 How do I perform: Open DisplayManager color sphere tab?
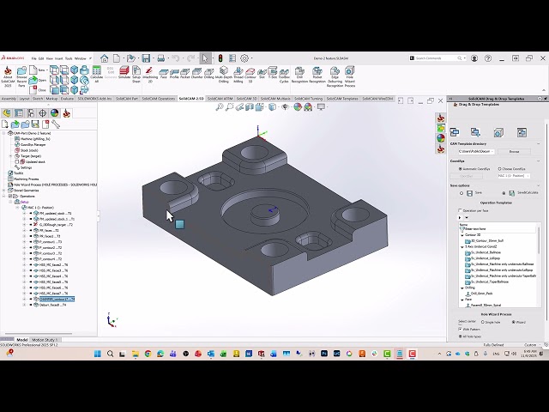coord(55,112)
